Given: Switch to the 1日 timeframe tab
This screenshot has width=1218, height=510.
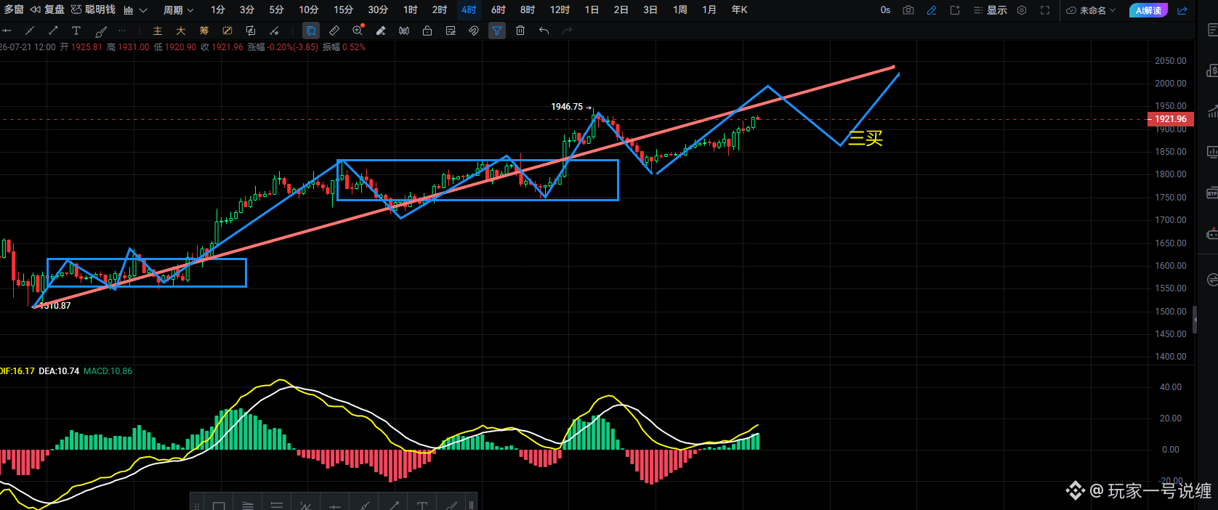Looking at the screenshot, I should tap(592, 9).
